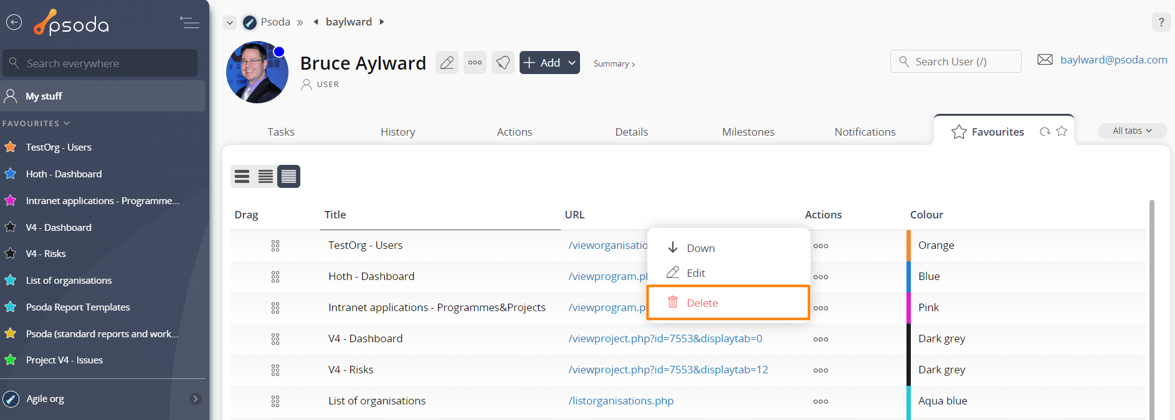Switch to the History tab

[x=397, y=132]
